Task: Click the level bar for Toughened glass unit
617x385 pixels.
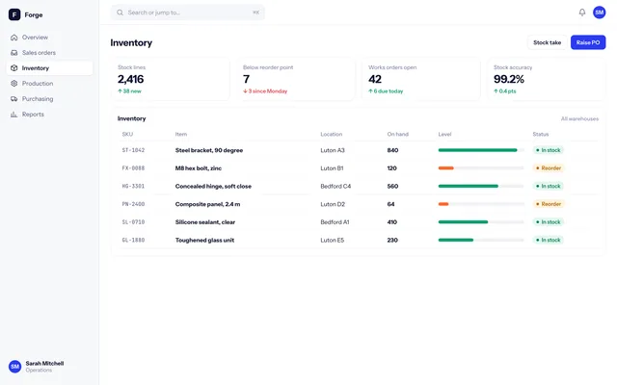Action: point(481,240)
